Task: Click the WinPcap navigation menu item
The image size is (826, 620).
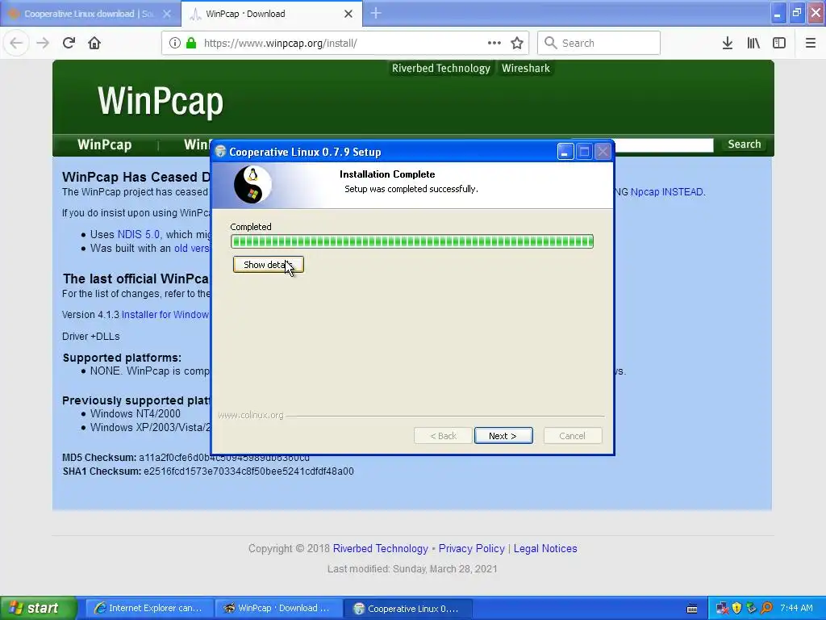Action: click(x=104, y=145)
